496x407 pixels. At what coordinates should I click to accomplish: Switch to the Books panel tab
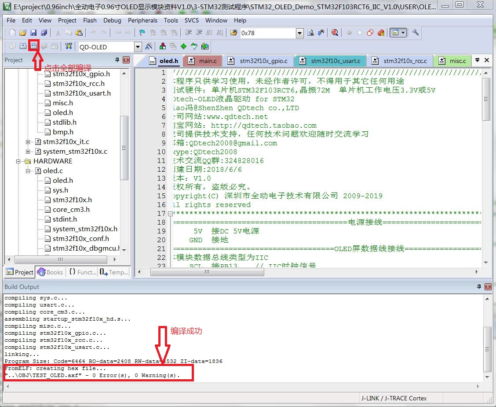coord(50,272)
